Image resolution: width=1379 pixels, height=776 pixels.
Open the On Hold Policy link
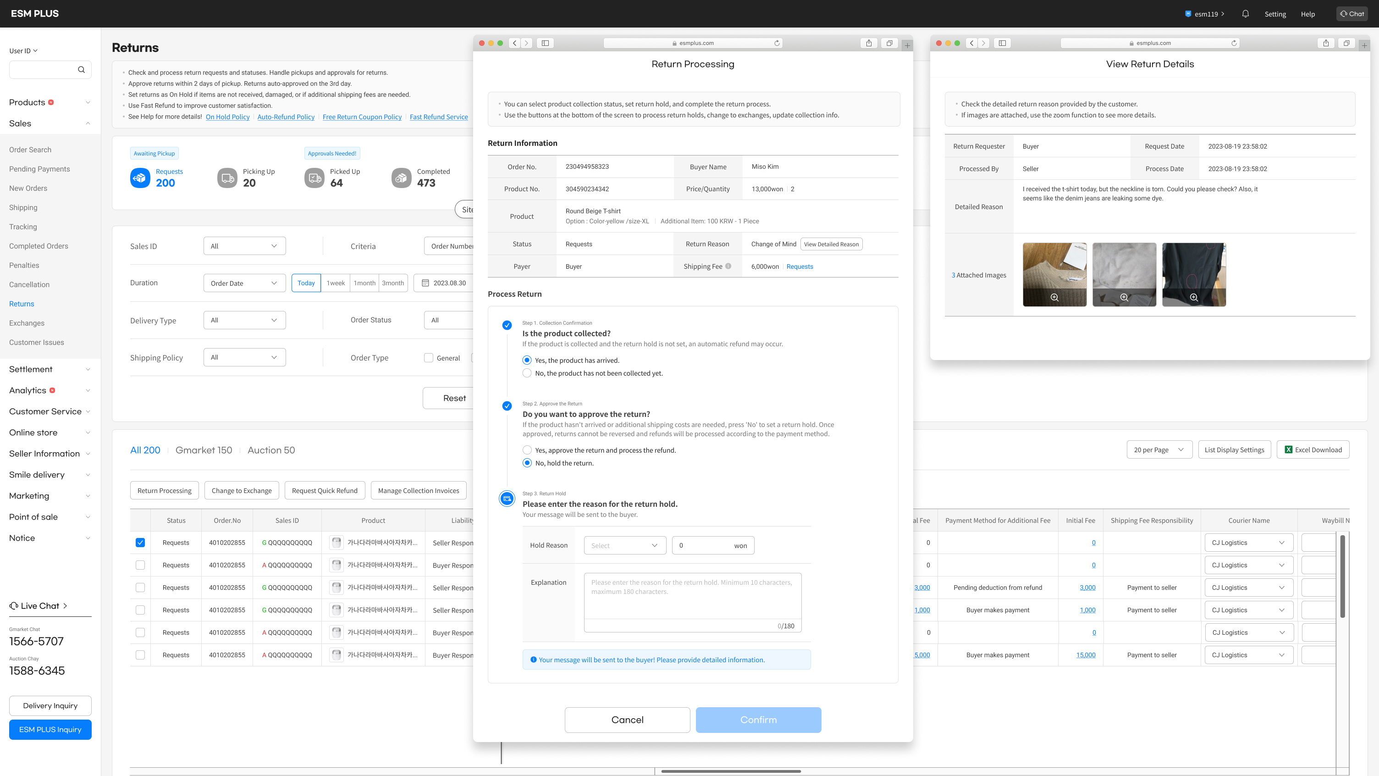pos(227,117)
